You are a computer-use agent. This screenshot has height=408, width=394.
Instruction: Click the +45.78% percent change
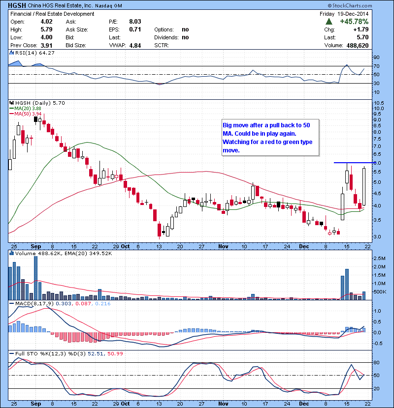point(355,22)
